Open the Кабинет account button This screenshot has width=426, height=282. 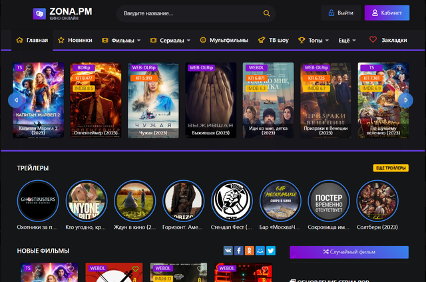point(387,13)
